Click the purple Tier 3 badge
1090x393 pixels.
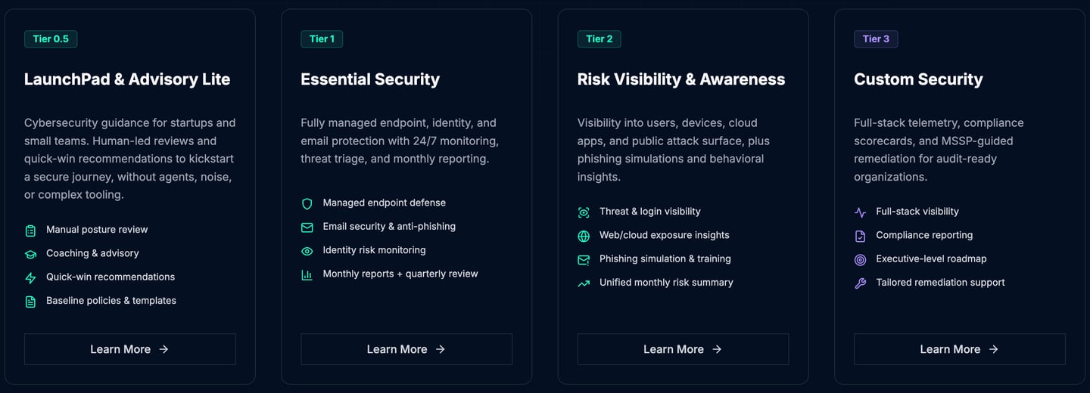[876, 39]
